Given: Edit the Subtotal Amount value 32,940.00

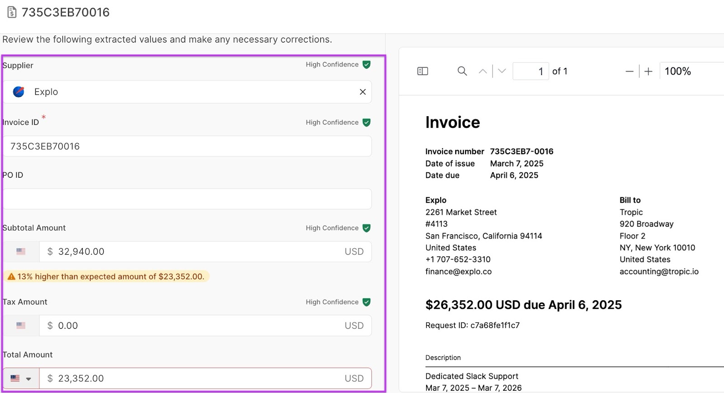Looking at the screenshot, I should (205, 251).
